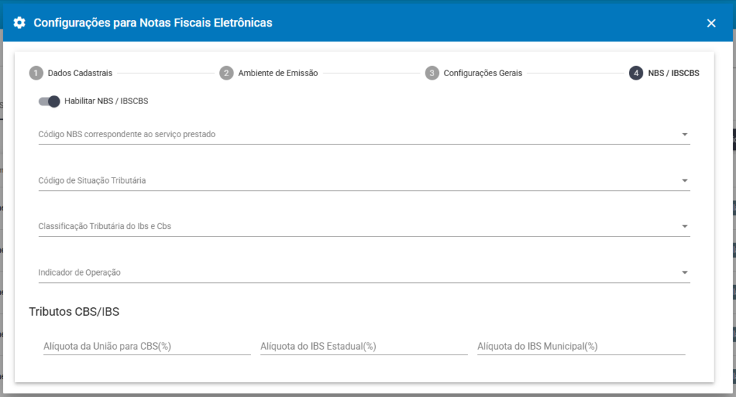Click the Habilitar NBS / IBSCBS label text
This screenshot has height=397, width=736.
106,101
